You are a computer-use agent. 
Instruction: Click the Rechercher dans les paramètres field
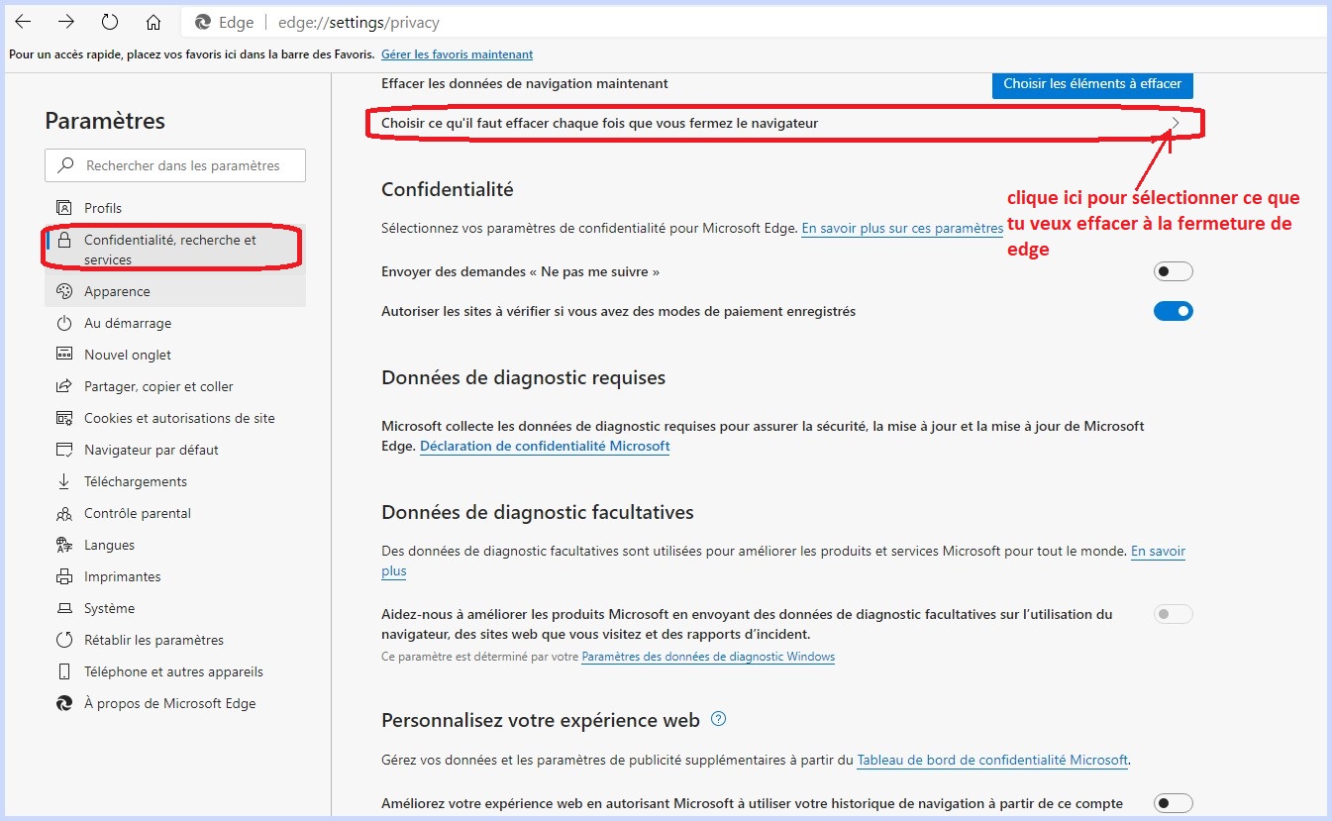(175, 165)
